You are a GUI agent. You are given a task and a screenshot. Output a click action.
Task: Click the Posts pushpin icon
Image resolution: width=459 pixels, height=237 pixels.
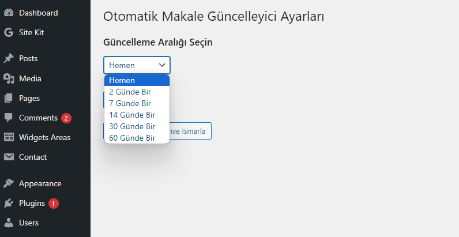[9, 58]
